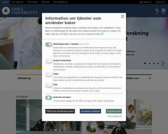This screenshot has width=168, height=134.
Task: Click Acceptera markerat button
Action: tap(90, 111)
